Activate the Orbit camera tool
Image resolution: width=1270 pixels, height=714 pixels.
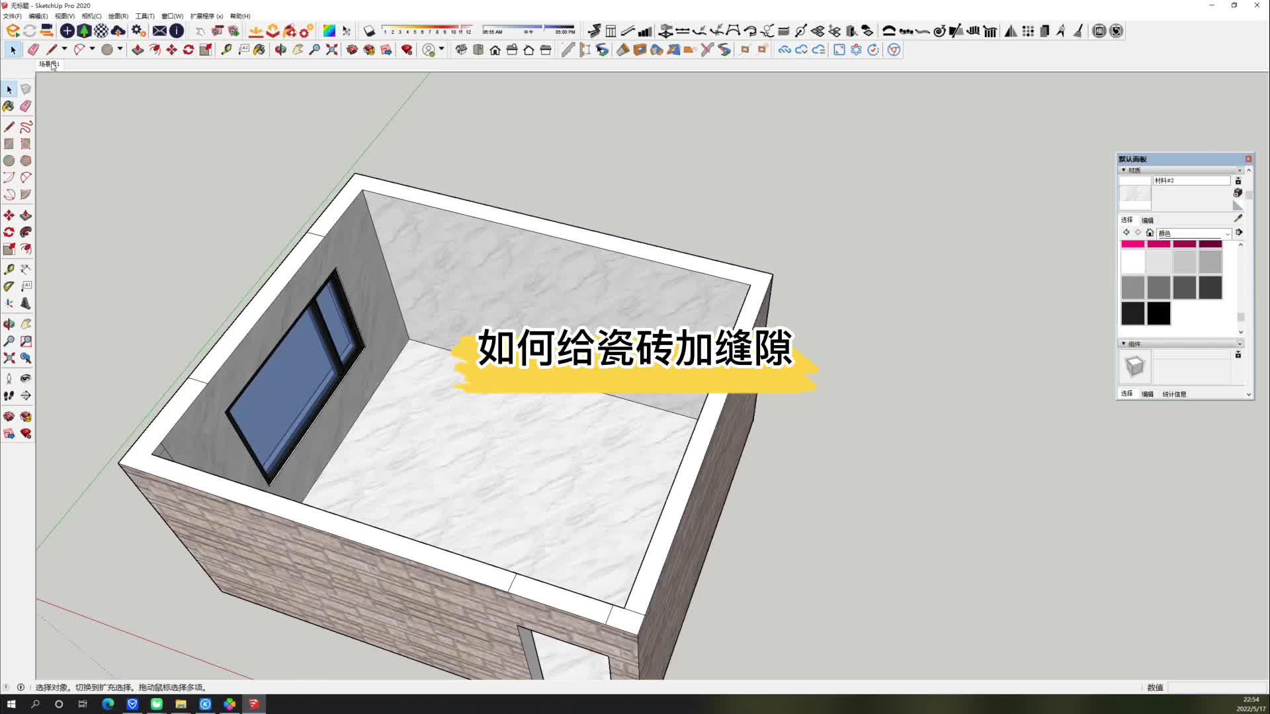(x=9, y=324)
